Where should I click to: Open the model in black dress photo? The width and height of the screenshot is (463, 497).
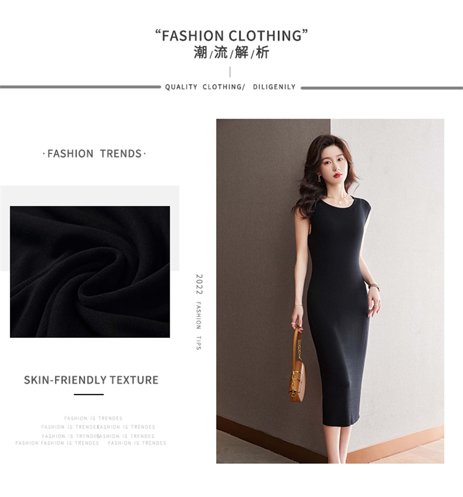pos(330,291)
